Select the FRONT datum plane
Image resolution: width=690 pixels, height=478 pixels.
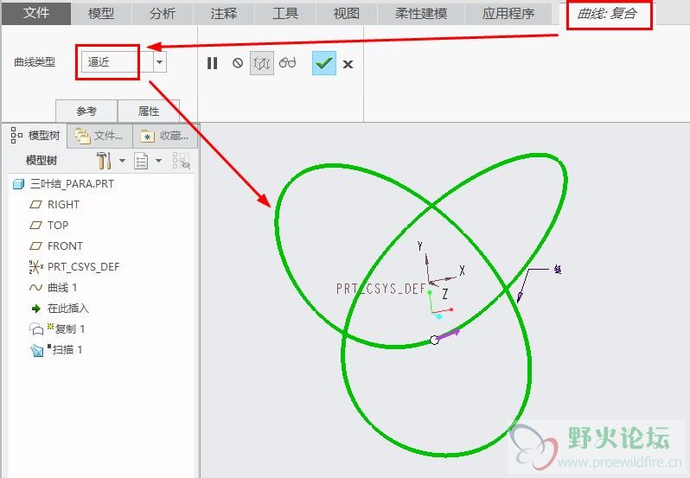coord(65,245)
